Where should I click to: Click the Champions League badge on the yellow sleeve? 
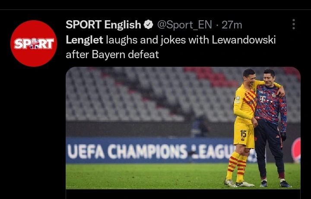(x=238, y=98)
